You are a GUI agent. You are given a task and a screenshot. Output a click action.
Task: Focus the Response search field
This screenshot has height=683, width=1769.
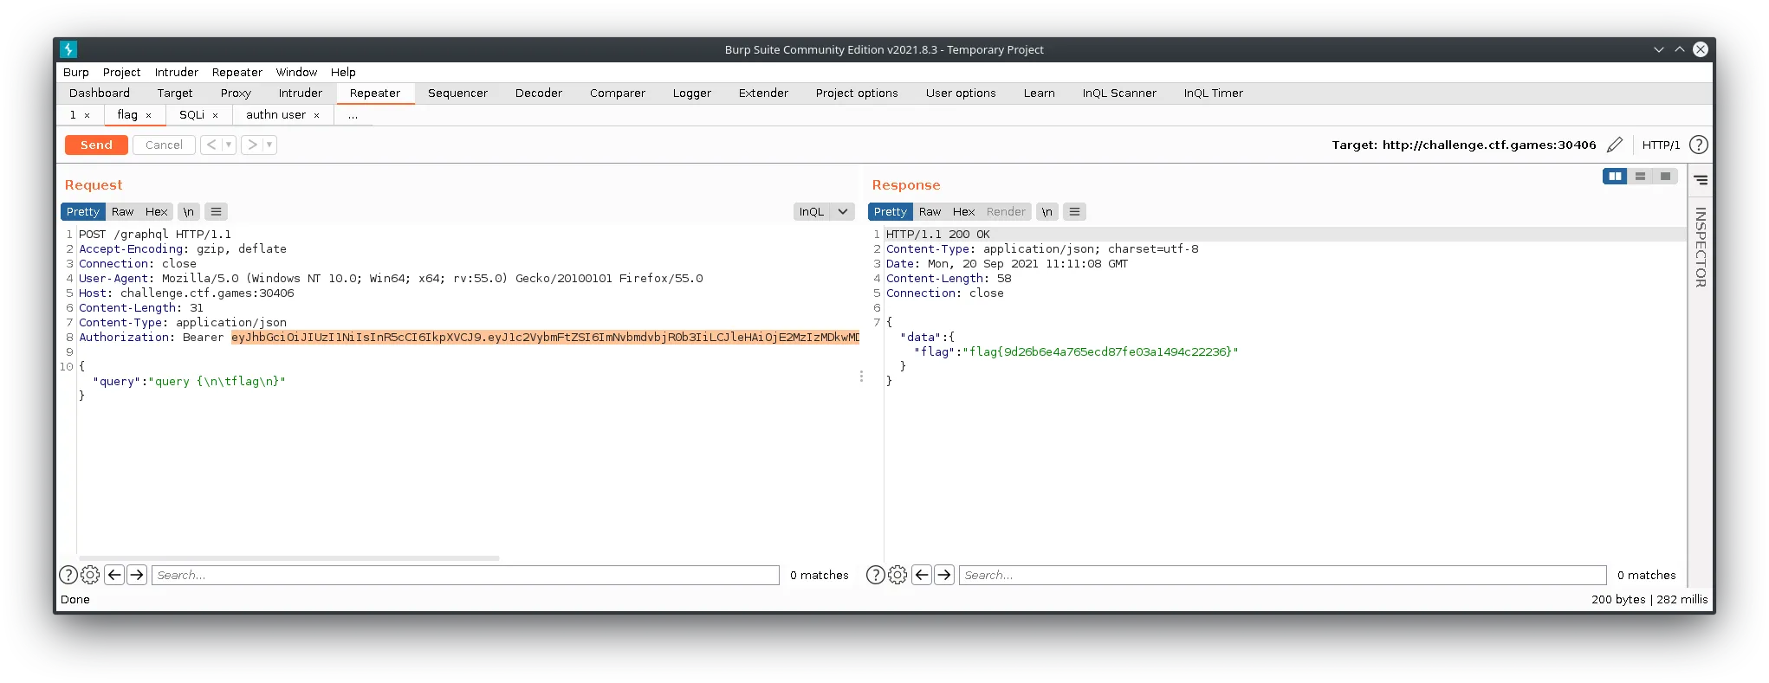1283,575
